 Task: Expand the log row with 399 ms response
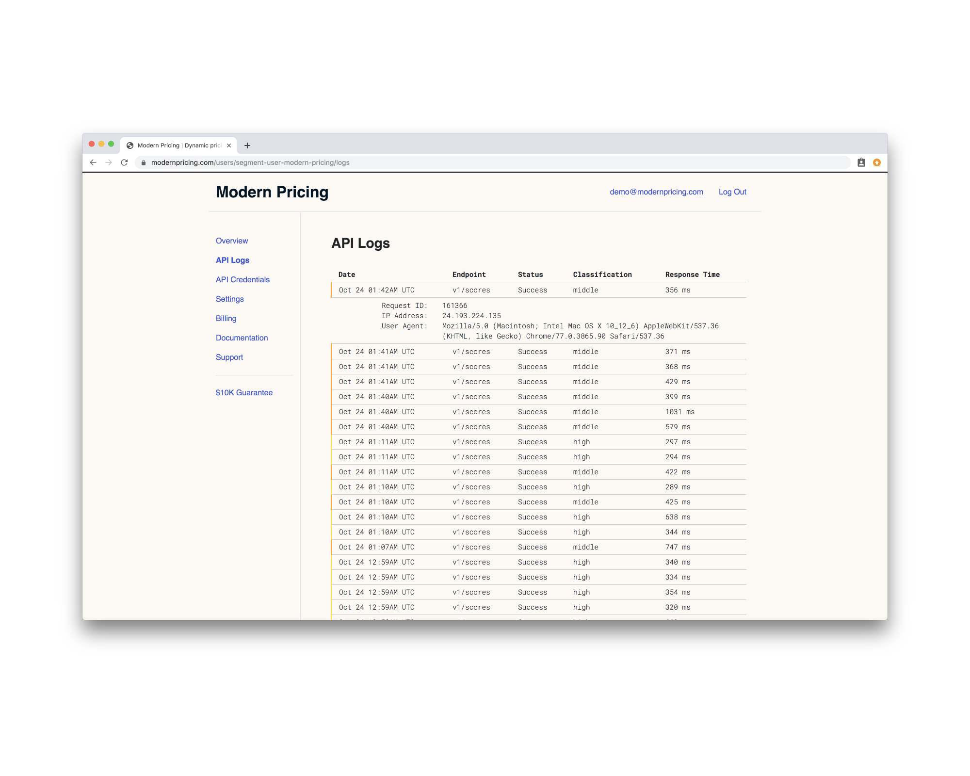(538, 397)
